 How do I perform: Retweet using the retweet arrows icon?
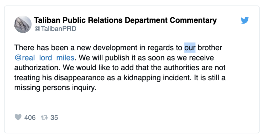coord(44,118)
